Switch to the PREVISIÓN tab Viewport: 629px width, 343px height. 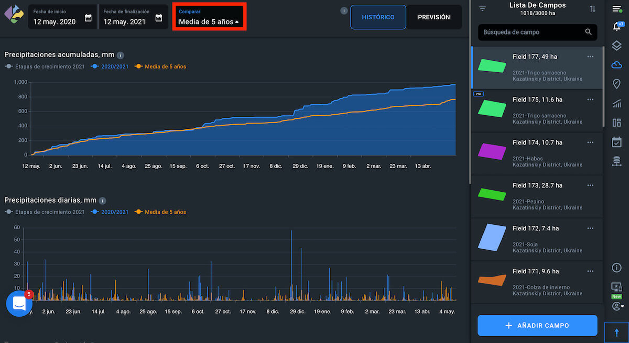pos(433,17)
